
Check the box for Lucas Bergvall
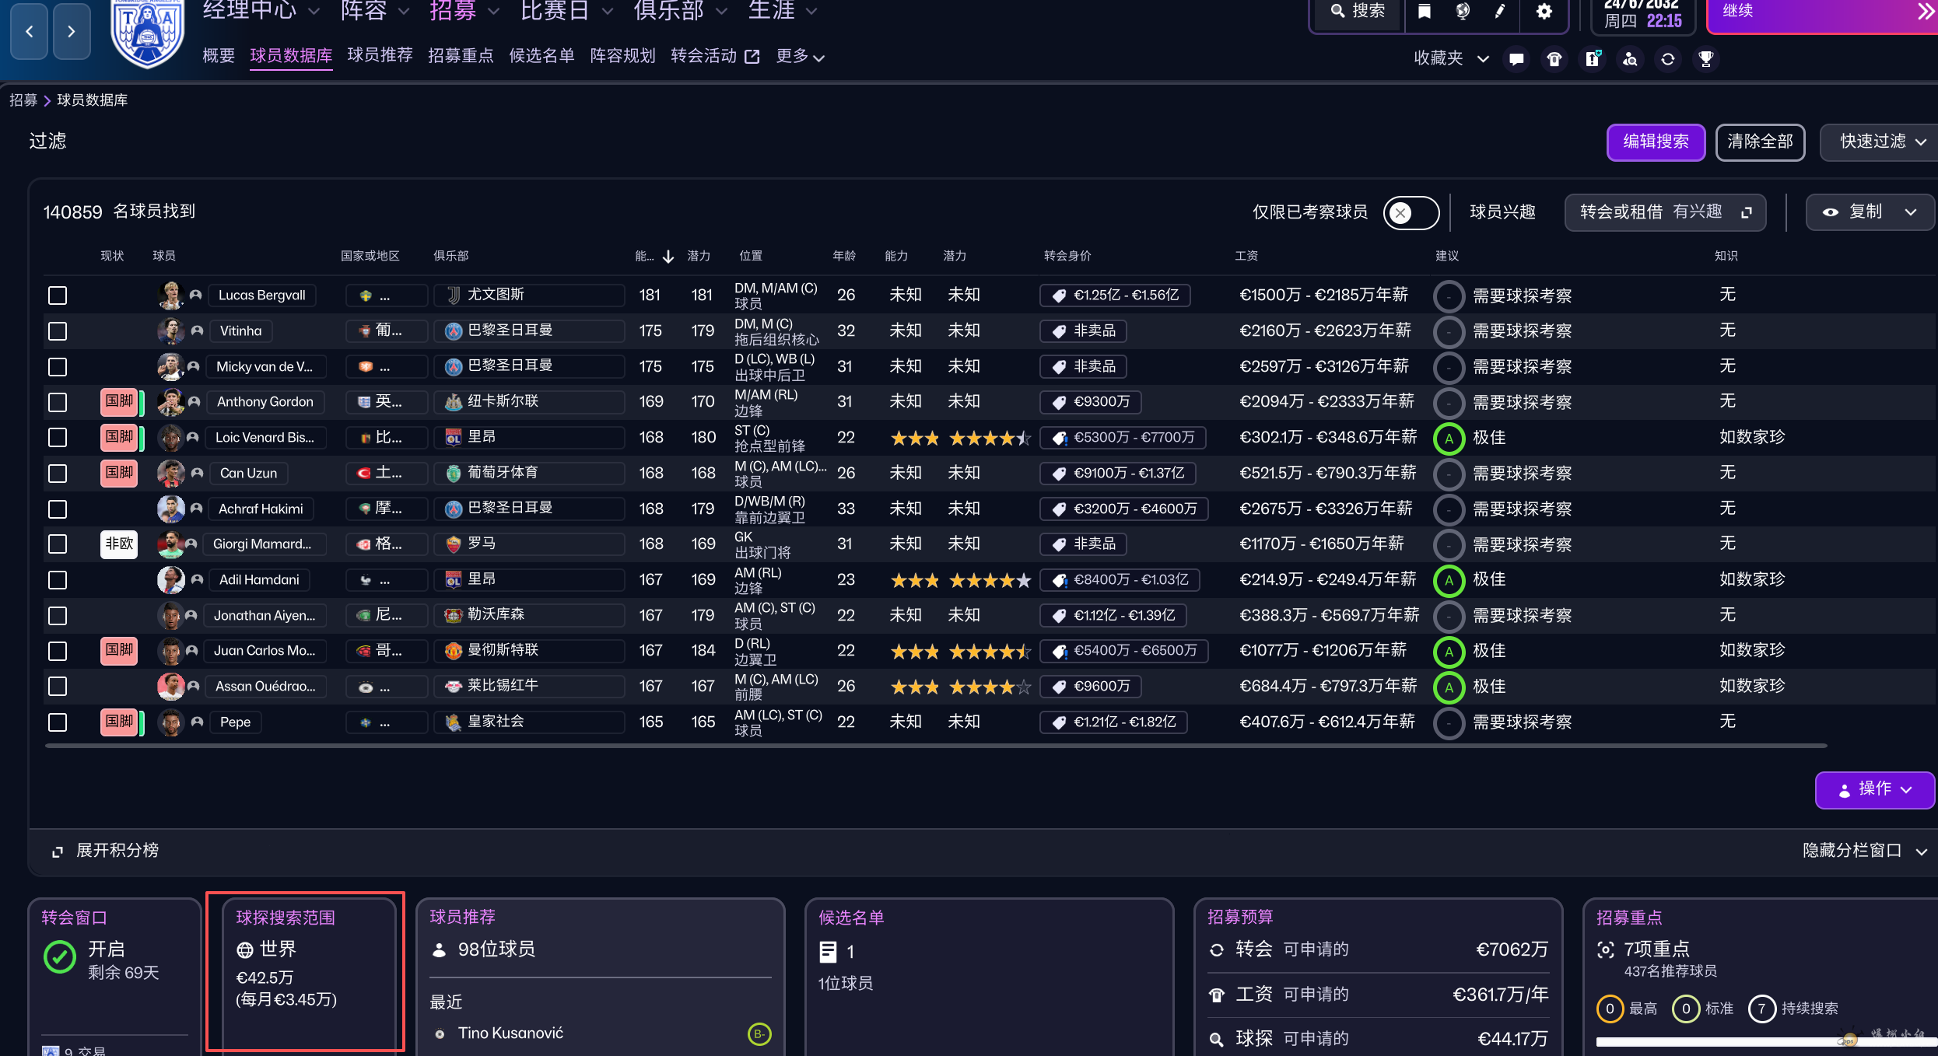tap(58, 295)
